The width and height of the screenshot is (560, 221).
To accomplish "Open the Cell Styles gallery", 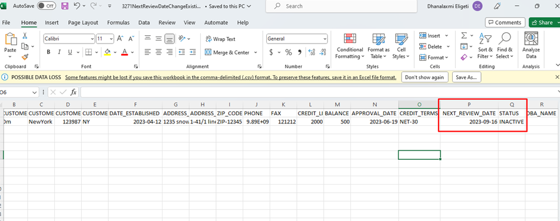I will coord(401,46).
